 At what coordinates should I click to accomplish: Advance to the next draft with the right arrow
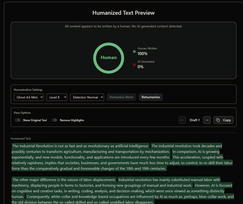pyautogui.click(x=207, y=120)
